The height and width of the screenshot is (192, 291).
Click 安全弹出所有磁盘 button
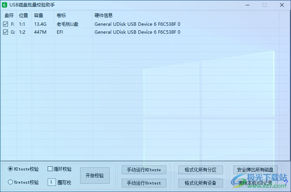(255, 170)
